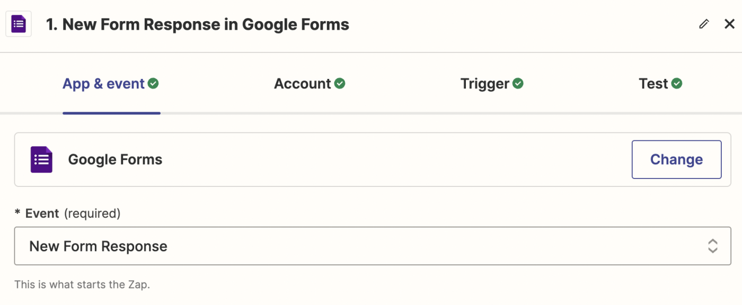Go to the Trigger tab
Viewport: 742px width, 305px height.
[x=484, y=84]
